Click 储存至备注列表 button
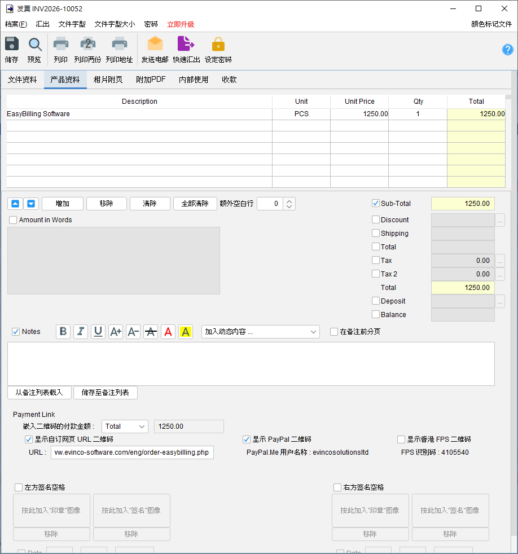518x554 pixels. 106,393
